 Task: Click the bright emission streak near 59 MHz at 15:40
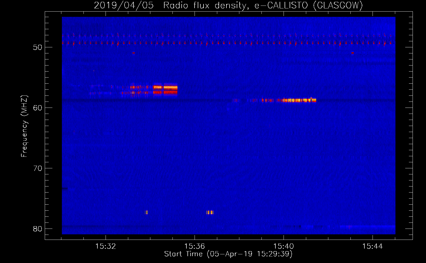coord(299,100)
